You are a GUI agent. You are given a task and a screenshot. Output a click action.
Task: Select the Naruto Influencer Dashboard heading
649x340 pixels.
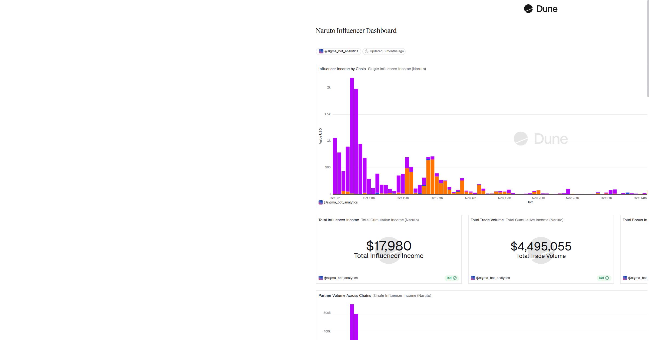coord(356,30)
